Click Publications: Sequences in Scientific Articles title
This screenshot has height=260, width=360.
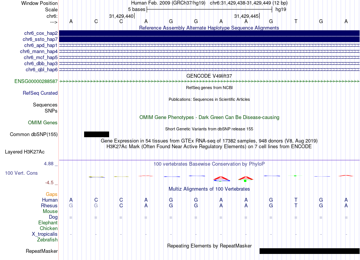coord(209,99)
